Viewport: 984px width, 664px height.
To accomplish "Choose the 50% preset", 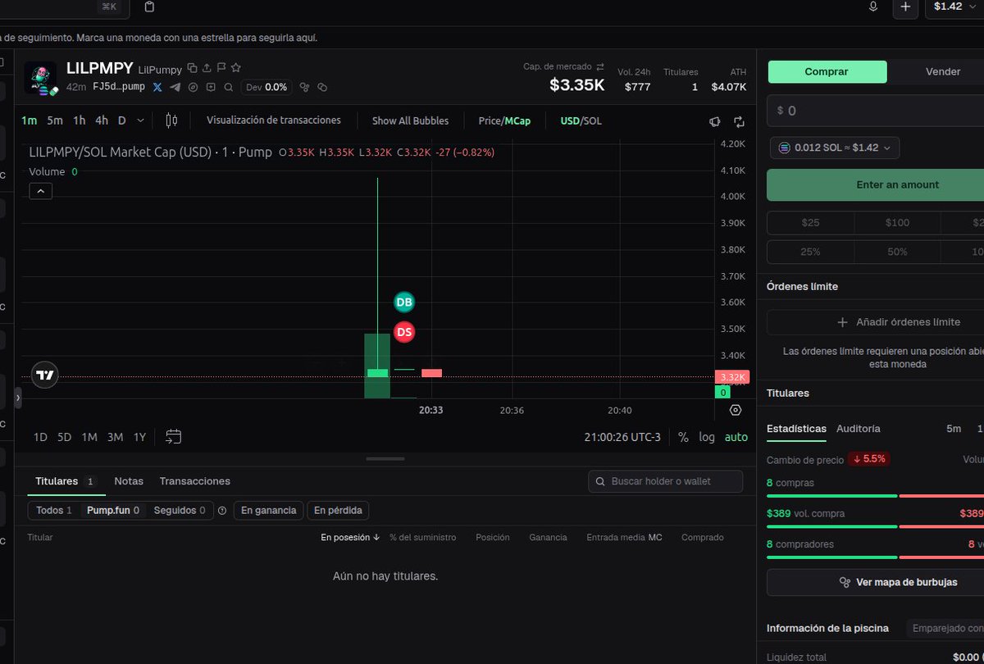I will [x=897, y=252].
